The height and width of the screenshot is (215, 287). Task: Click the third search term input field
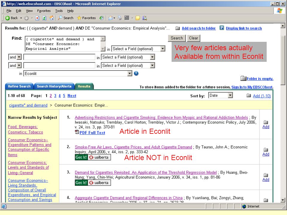click(59, 65)
